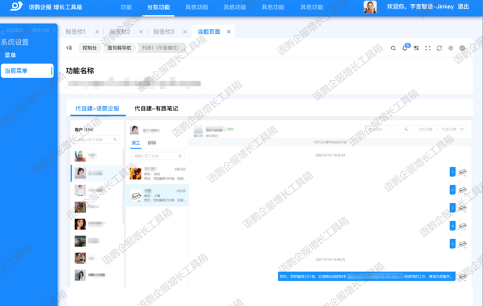The image size is (483, 306).
Task: Click the search magnifier icon in toolbar
Action: 393,48
